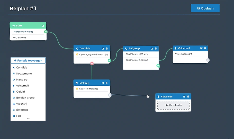Click the red output connector under Conditie
The image size is (234, 139).
click(92, 63)
